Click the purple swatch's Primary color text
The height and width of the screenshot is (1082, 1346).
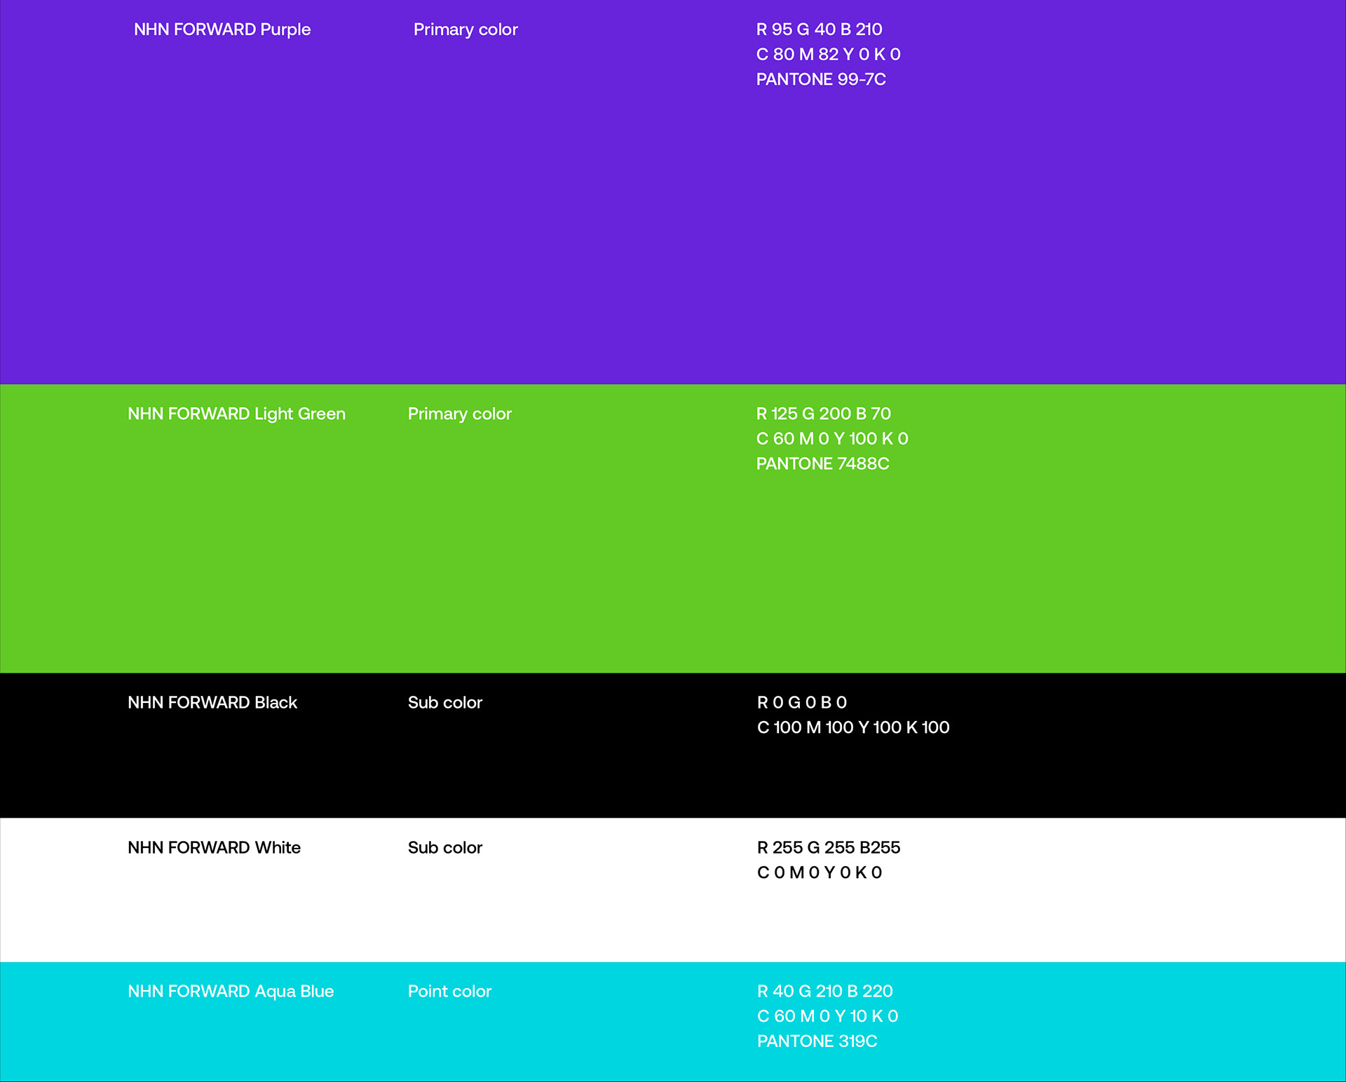coord(465,29)
